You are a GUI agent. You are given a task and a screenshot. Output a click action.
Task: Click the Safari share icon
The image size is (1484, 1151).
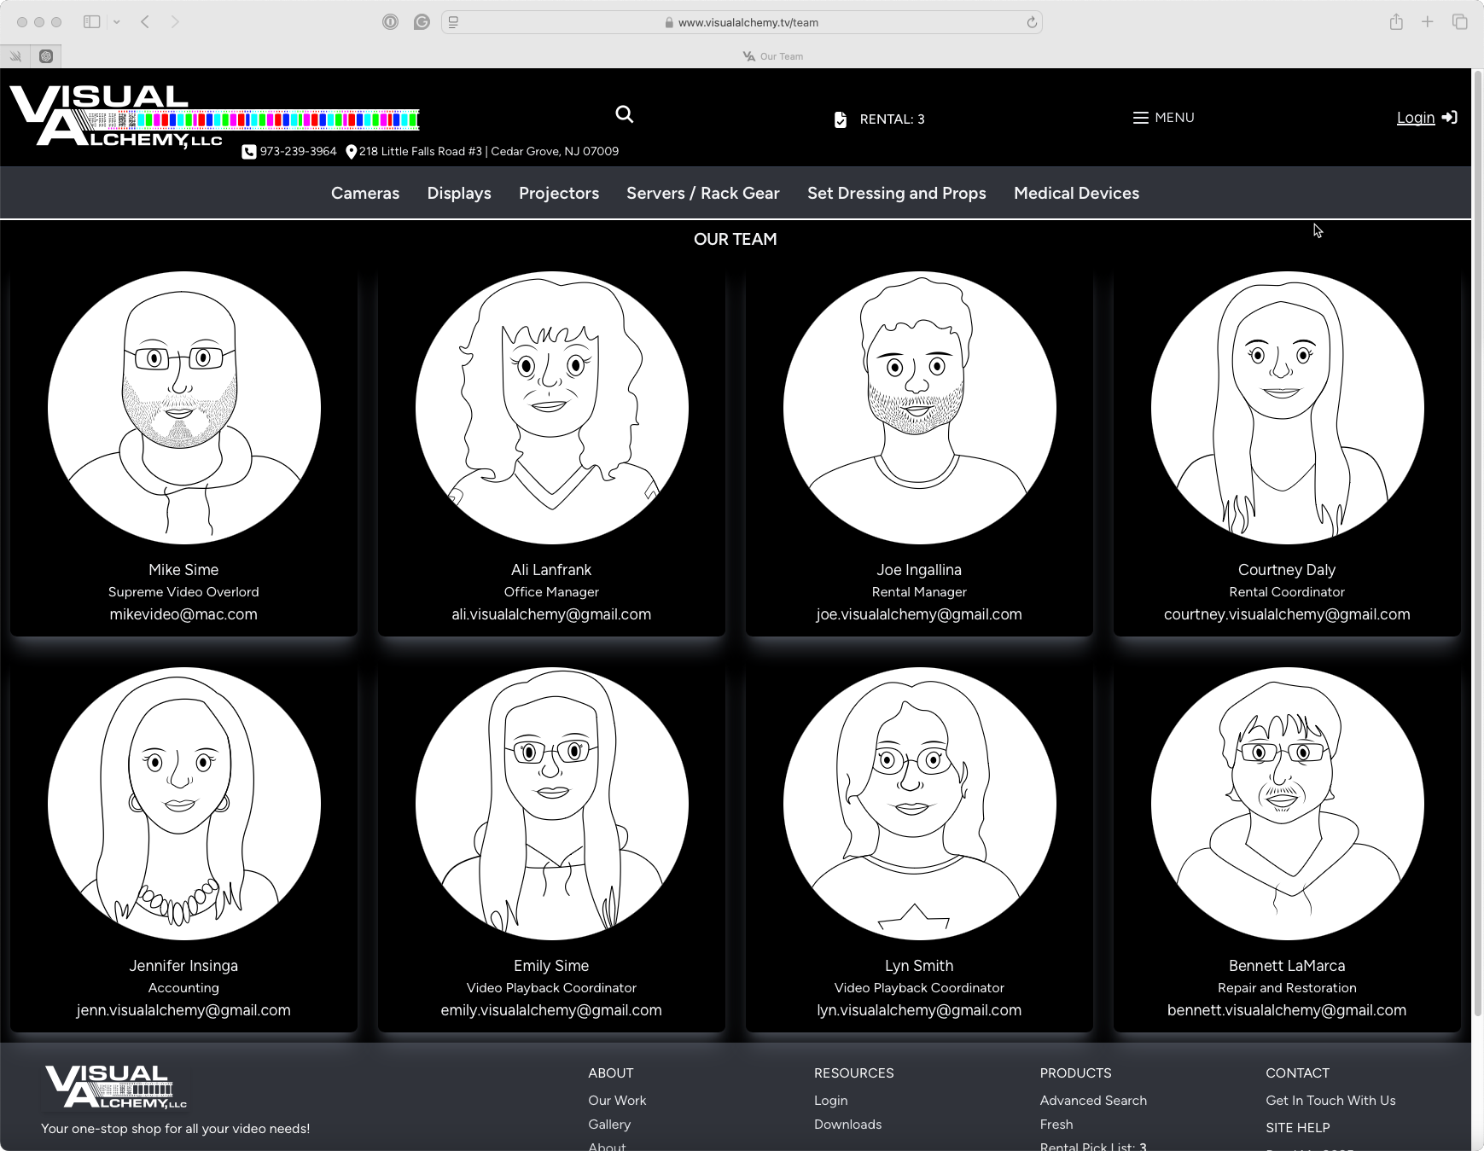(1396, 22)
